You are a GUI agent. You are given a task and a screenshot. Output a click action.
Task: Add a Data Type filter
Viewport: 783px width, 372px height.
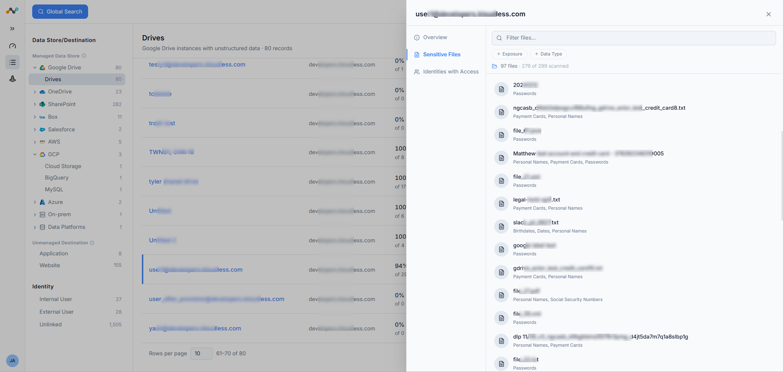pos(548,54)
